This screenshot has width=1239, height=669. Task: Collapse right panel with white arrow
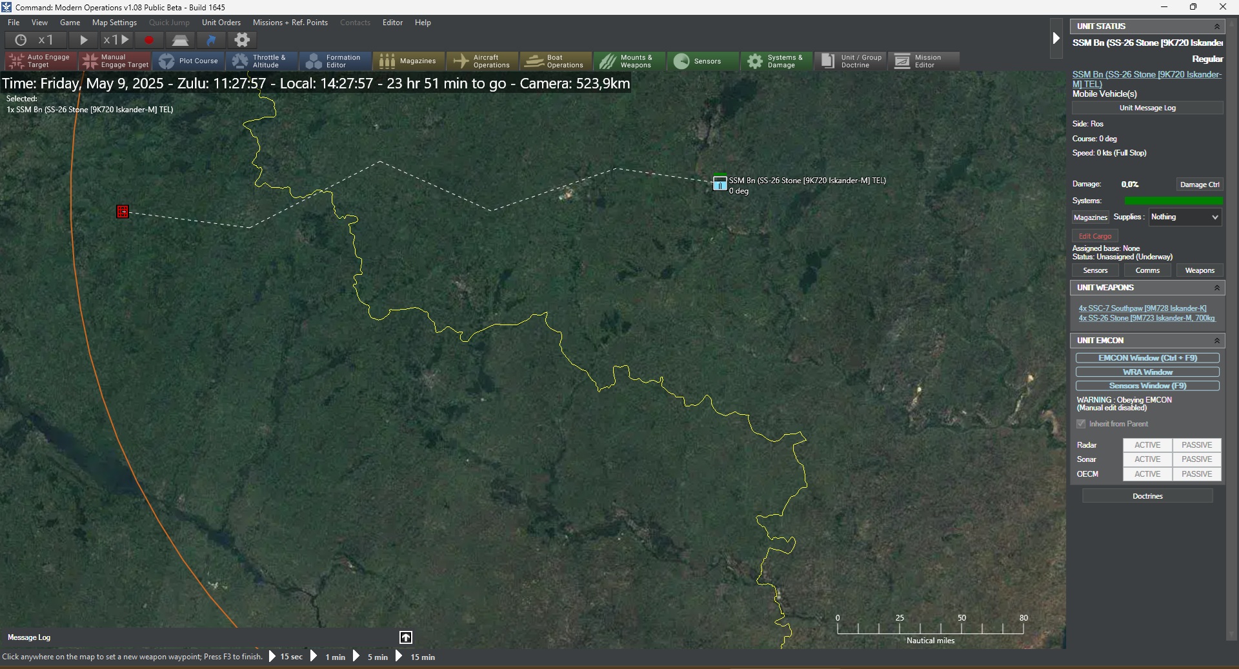[1056, 38]
